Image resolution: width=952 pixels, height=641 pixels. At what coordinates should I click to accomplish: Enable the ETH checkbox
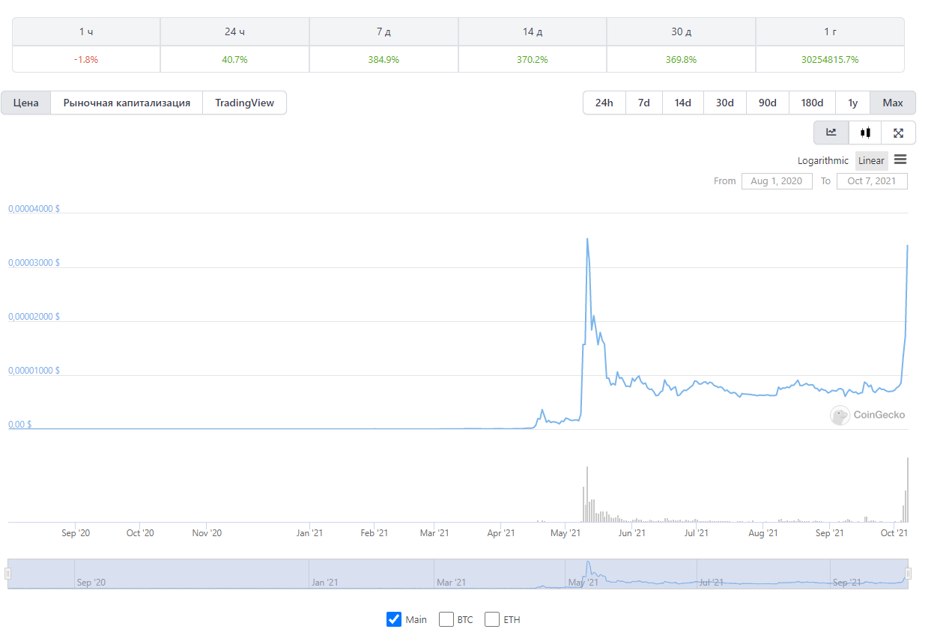coord(492,619)
